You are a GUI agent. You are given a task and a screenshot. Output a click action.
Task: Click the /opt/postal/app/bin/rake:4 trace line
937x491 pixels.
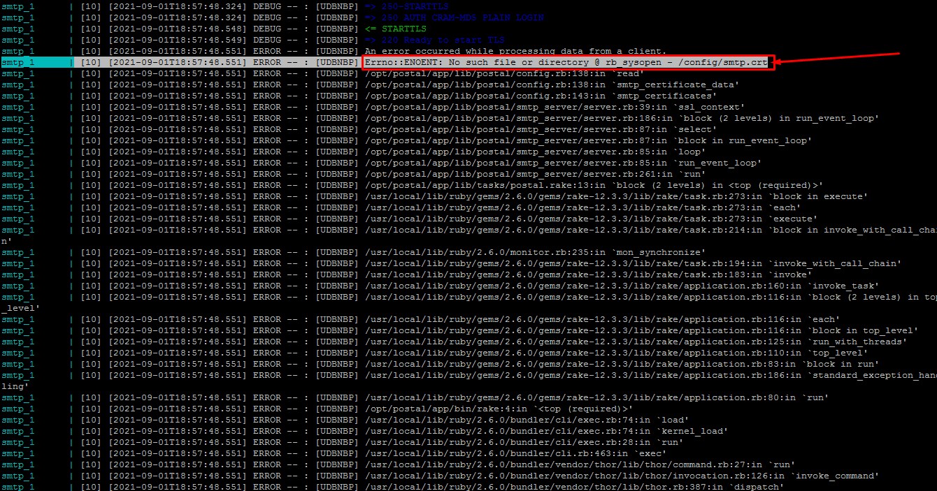[499, 409]
